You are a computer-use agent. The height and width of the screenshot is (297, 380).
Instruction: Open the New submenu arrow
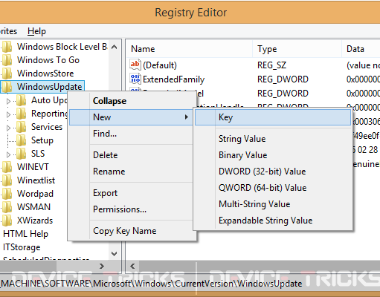[x=187, y=117]
